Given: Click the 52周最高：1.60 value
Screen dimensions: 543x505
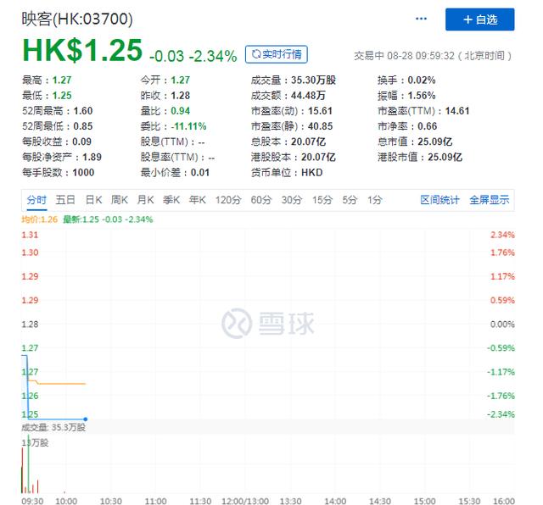Looking at the screenshot, I should (x=57, y=111).
